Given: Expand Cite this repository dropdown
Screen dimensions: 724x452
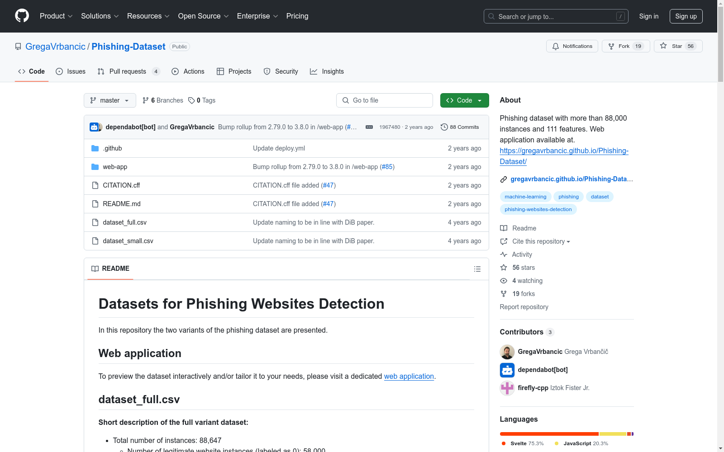Looking at the screenshot, I should 535,241.
